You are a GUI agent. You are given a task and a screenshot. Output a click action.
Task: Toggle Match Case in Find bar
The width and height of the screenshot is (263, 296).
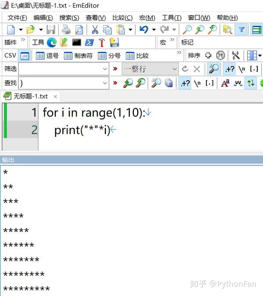click(x=225, y=83)
